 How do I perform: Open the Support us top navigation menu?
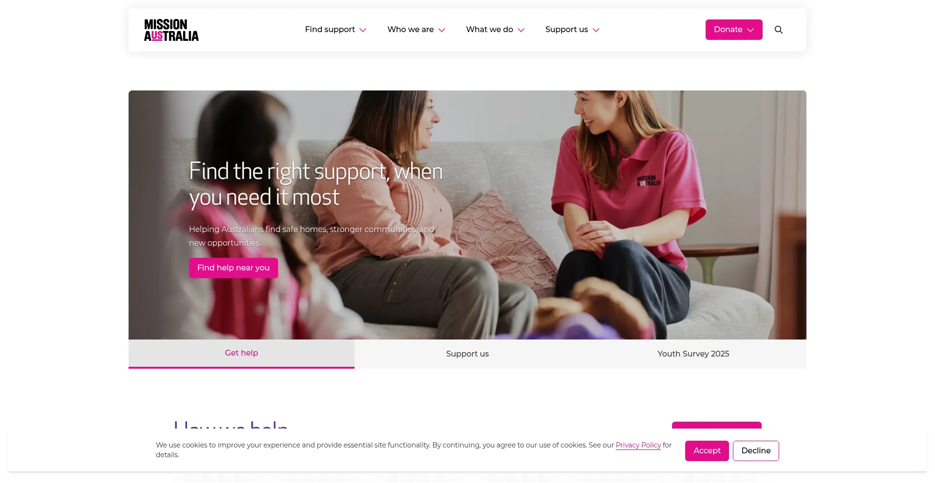(x=566, y=30)
